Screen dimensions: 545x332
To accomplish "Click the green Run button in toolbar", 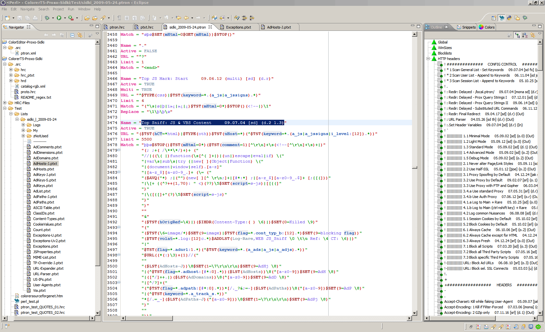I will coord(59,18).
